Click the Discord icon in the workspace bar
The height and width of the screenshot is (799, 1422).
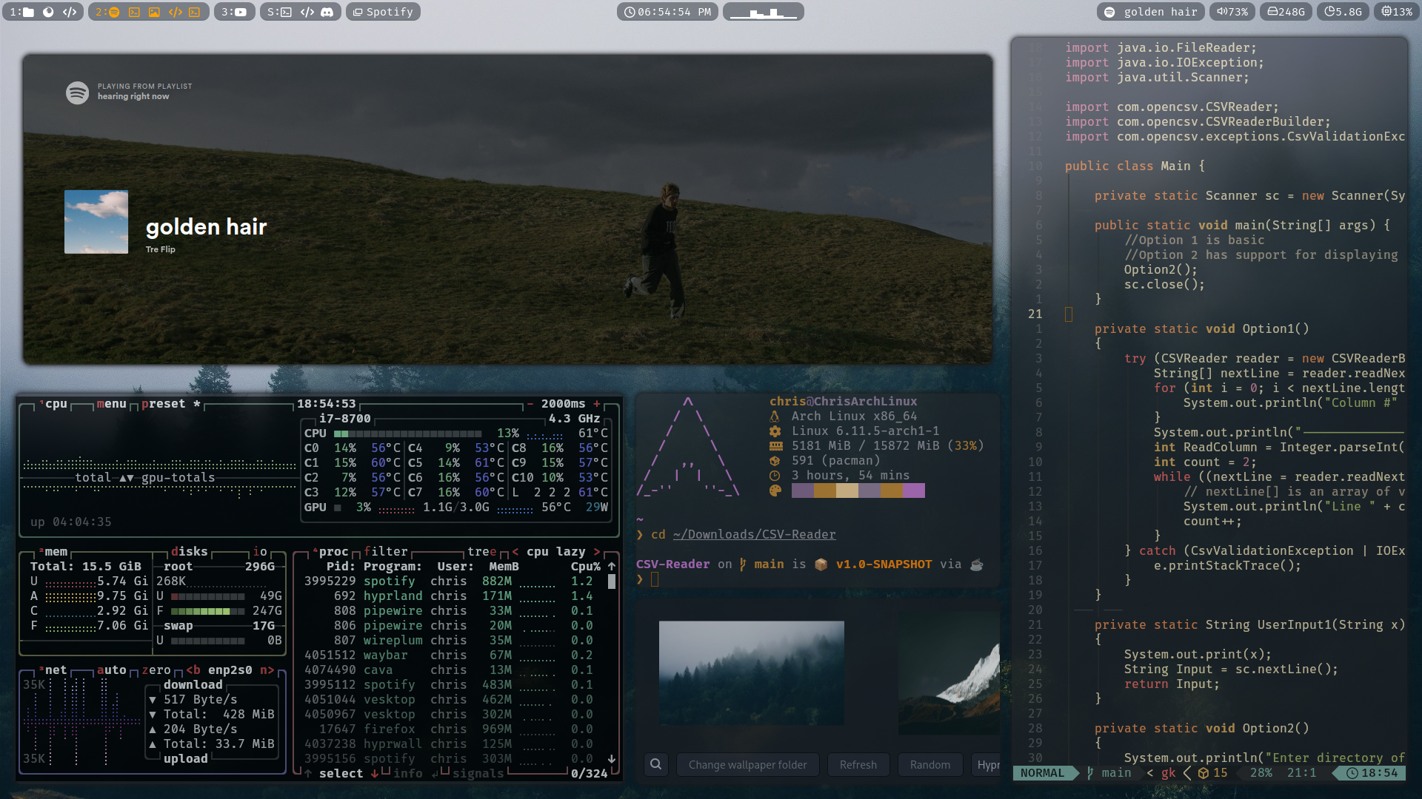pyautogui.click(x=327, y=12)
